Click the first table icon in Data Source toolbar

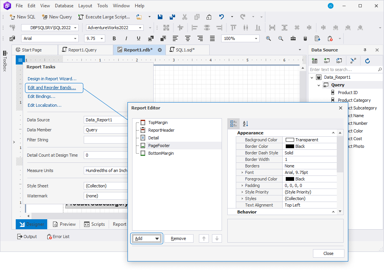pyautogui.click(x=314, y=61)
